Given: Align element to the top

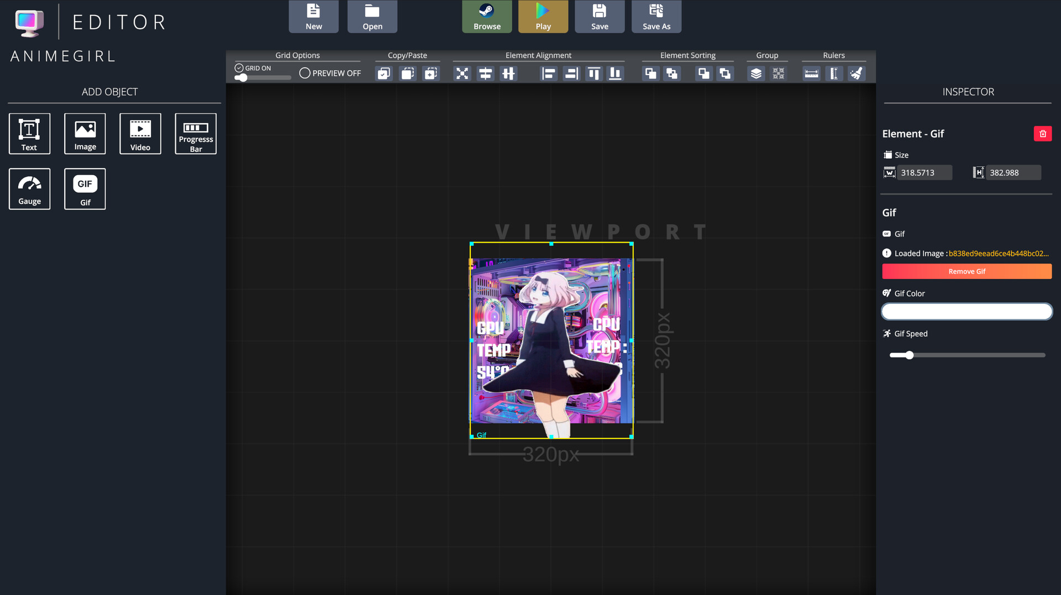Looking at the screenshot, I should point(594,73).
